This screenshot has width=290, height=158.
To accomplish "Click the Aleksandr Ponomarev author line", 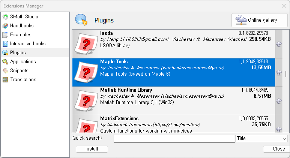I will [x=150, y=125].
